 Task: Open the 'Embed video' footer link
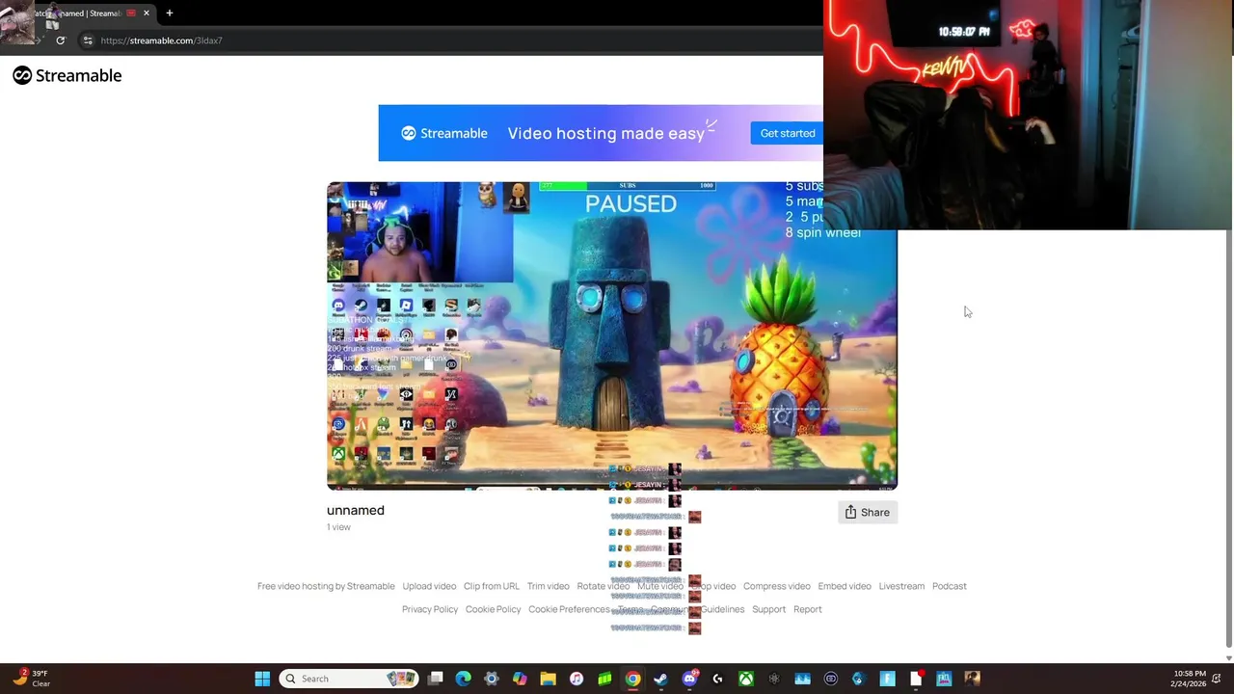coord(845,586)
